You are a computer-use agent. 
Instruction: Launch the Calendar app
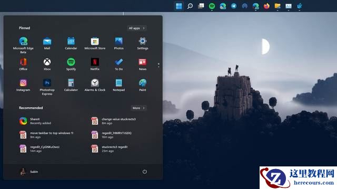pos(71,44)
